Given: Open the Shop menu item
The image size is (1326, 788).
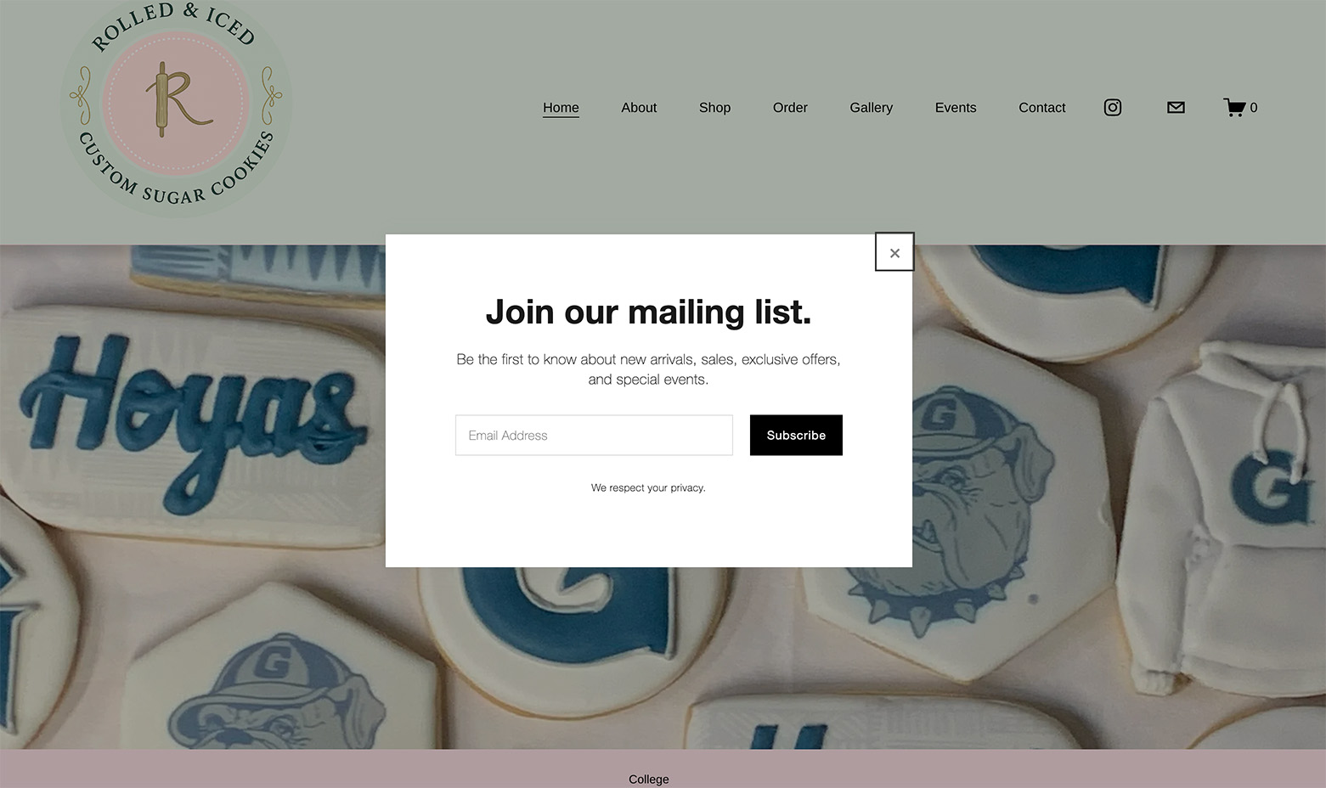Looking at the screenshot, I should coord(714,108).
